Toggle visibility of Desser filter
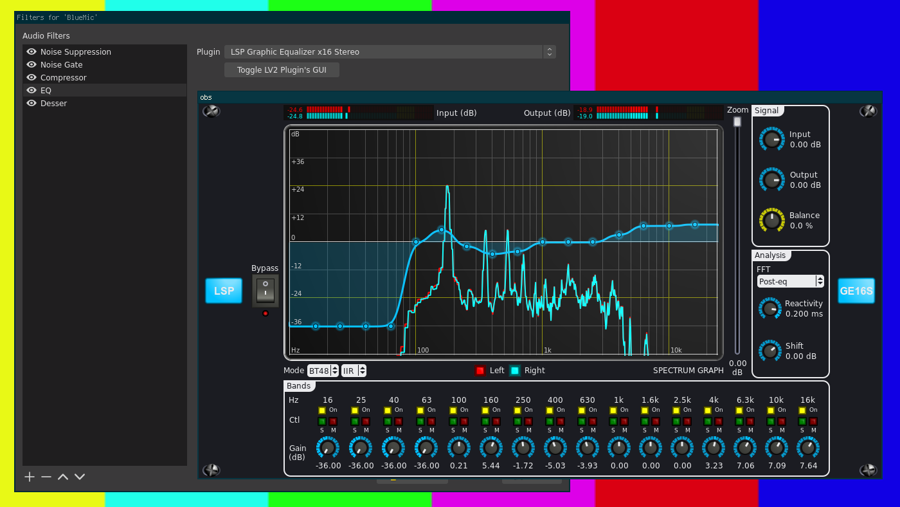The width and height of the screenshot is (900, 507). point(31,103)
